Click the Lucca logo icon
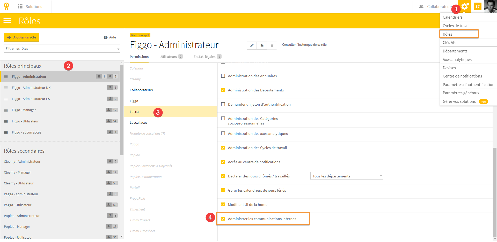This screenshot has height=242, width=497. tap(6, 6)
